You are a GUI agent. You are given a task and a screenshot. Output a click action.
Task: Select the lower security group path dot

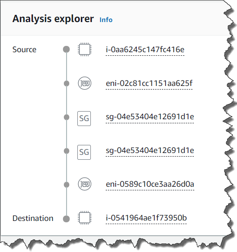click(x=67, y=151)
